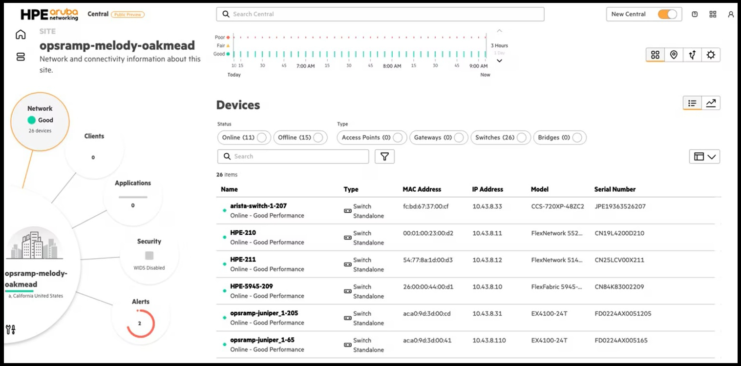Click MAC address ac:a0:9d:3d:00:41
Viewport: 741px width, 366px height.
click(427, 341)
